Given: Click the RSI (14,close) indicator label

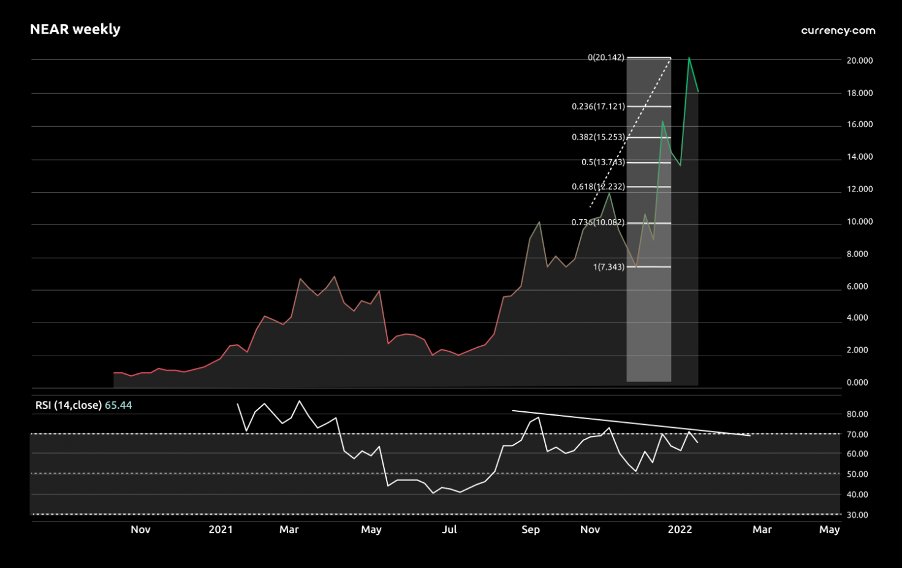Looking at the screenshot, I should click(69, 405).
